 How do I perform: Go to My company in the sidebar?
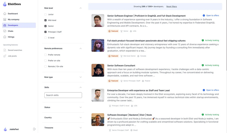pyautogui.click(x=14, y=19)
